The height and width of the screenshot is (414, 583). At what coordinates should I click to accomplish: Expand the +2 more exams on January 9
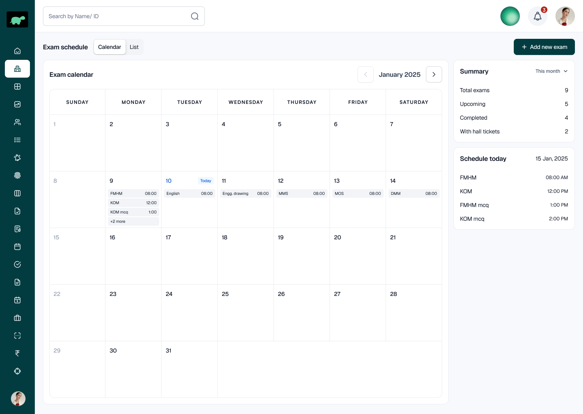[x=134, y=222]
